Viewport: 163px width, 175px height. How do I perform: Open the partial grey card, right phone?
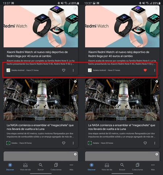point(122,156)
